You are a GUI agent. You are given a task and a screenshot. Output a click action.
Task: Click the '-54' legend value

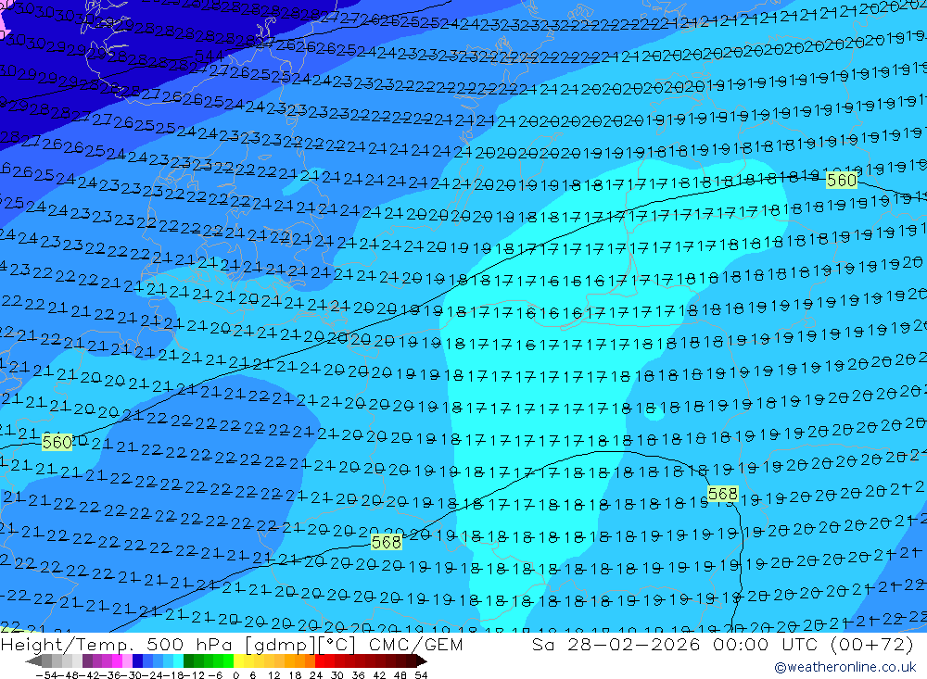click(46, 675)
